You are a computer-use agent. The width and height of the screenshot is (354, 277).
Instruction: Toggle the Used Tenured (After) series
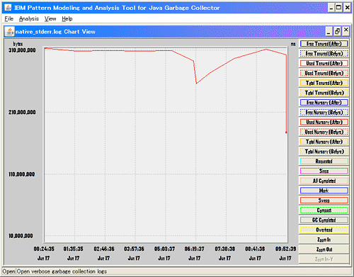click(324, 63)
